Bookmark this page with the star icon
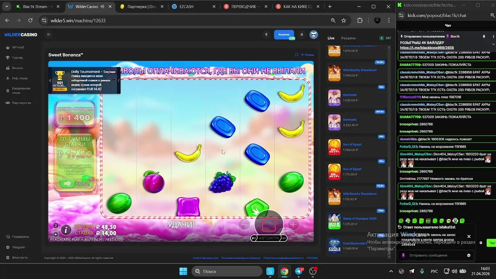The width and height of the screenshot is (496, 279). 344,21
